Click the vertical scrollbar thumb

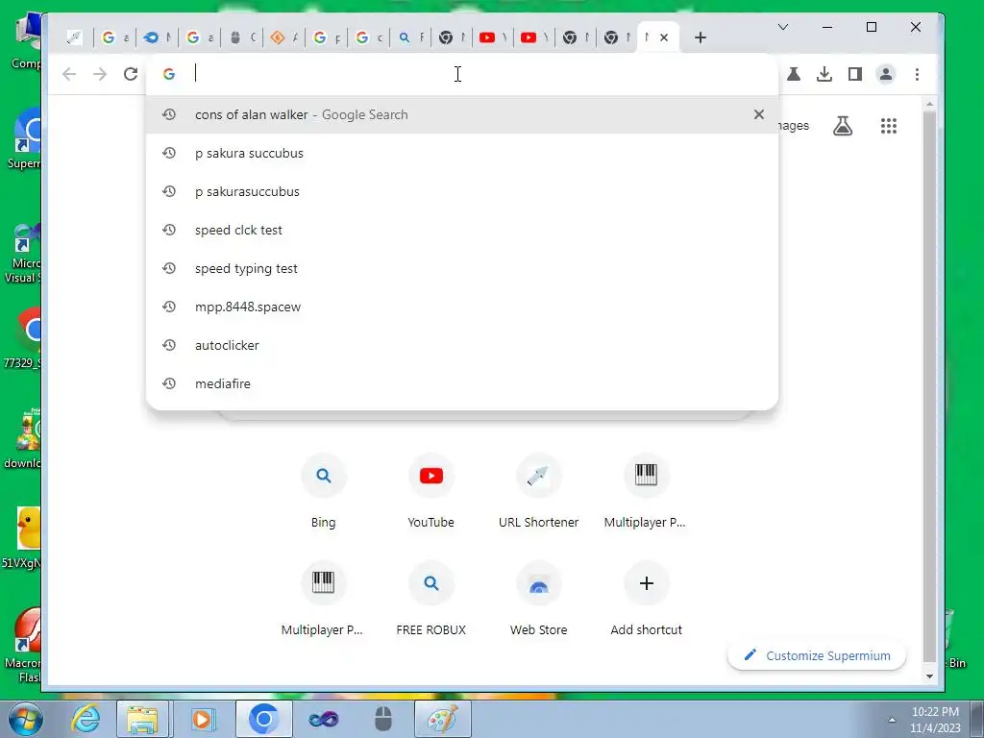pos(930,386)
